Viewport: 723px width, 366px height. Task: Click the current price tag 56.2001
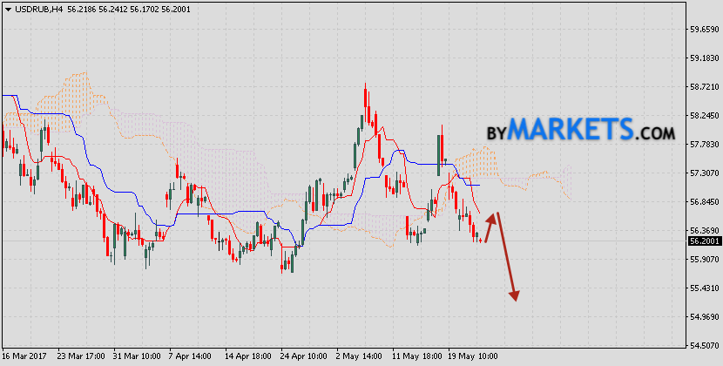(703, 240)
